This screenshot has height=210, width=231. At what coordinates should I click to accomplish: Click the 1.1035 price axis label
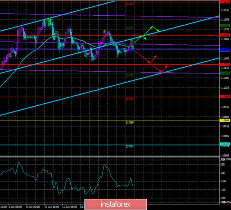coord(225,88)
